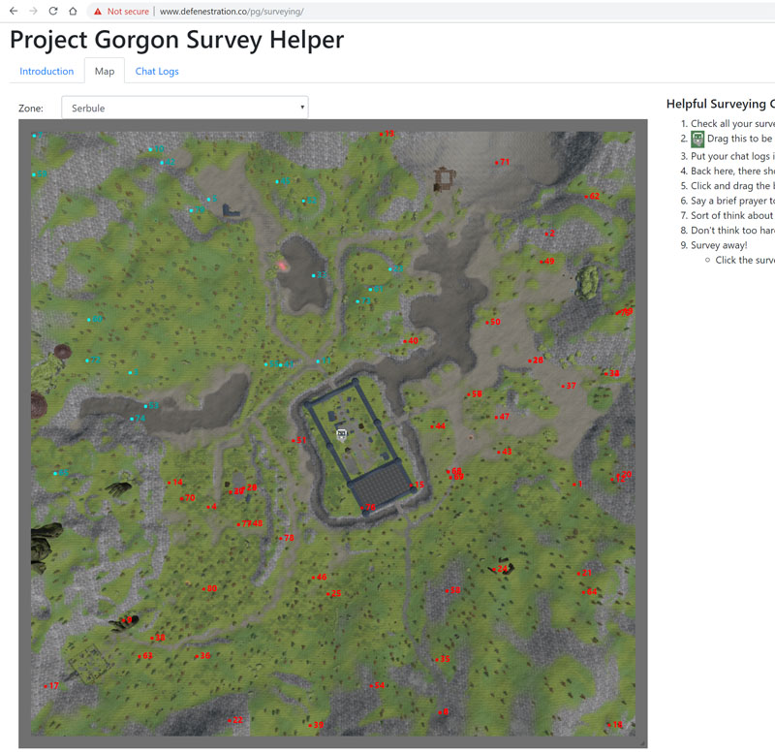Image resolution: width=775 pixels, height=753 pixels.
Task: Go back with browser back arrow
Action: (14, 11)
